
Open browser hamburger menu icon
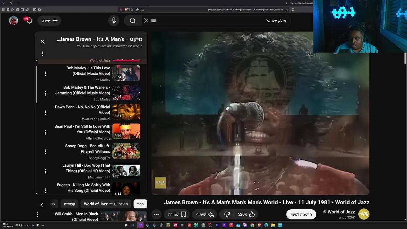coord(3,10)
